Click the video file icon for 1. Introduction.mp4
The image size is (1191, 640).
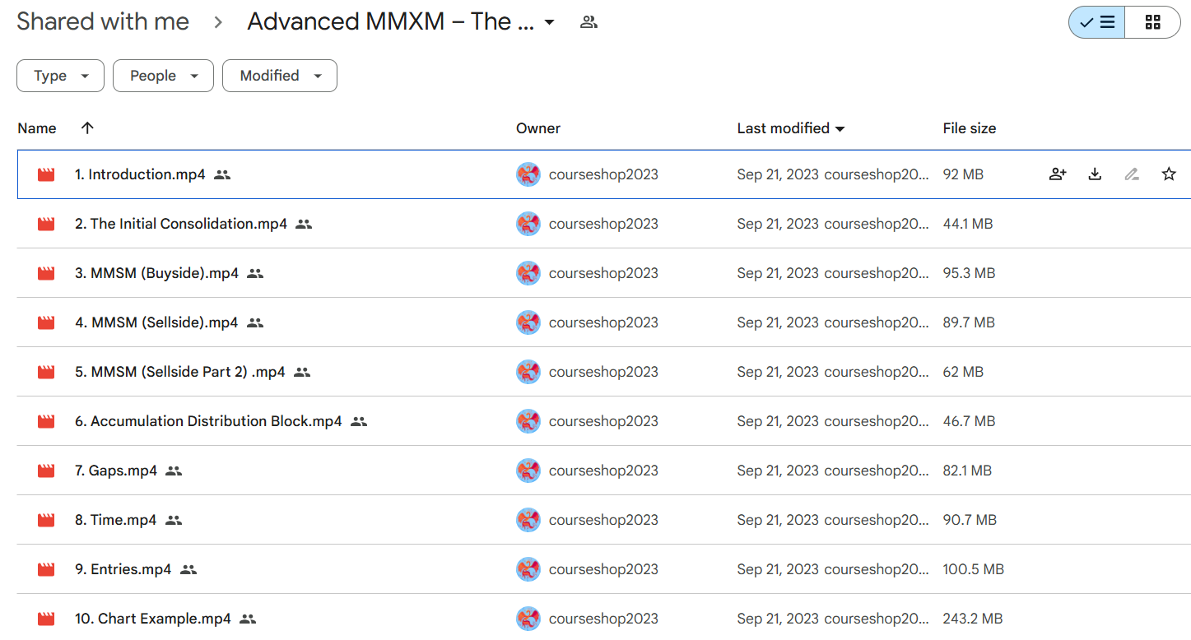tap(46, 174)
